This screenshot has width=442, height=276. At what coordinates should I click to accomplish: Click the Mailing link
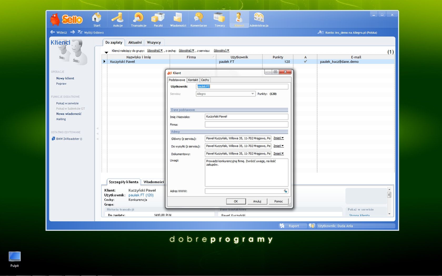61,119
